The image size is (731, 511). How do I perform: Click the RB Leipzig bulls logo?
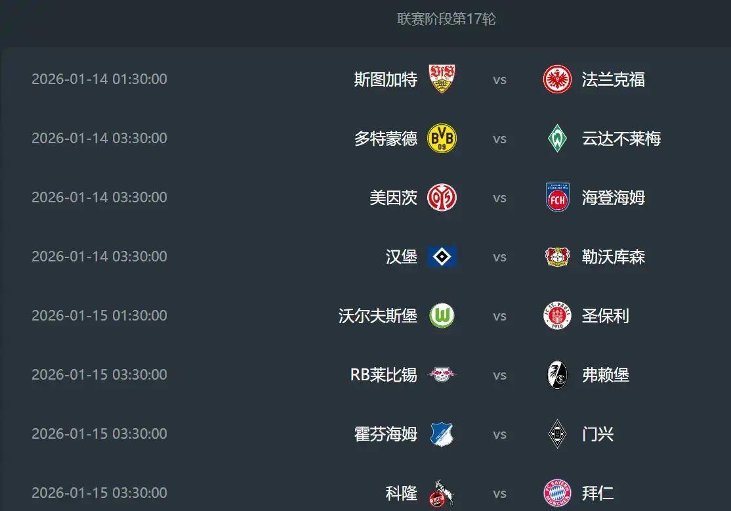click(442, 375)
